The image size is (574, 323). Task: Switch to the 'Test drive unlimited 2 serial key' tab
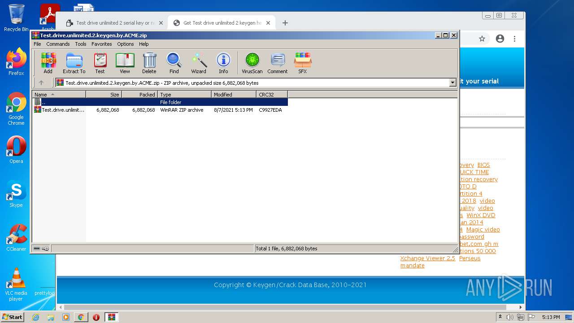point(115,23)
